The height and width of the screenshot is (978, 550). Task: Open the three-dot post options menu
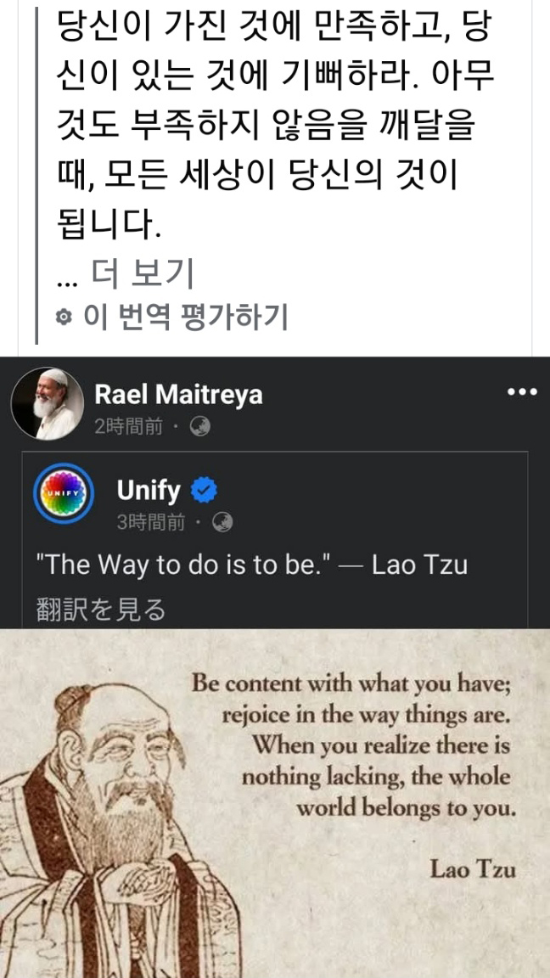(x=521, y=392)
